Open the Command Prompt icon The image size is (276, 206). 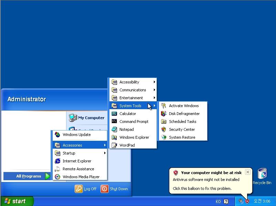click(x=114, y=121)
